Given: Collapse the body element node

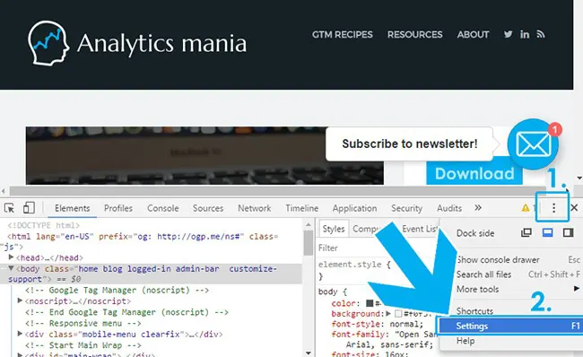Looking at the screenshot, I should coord(11,268).
